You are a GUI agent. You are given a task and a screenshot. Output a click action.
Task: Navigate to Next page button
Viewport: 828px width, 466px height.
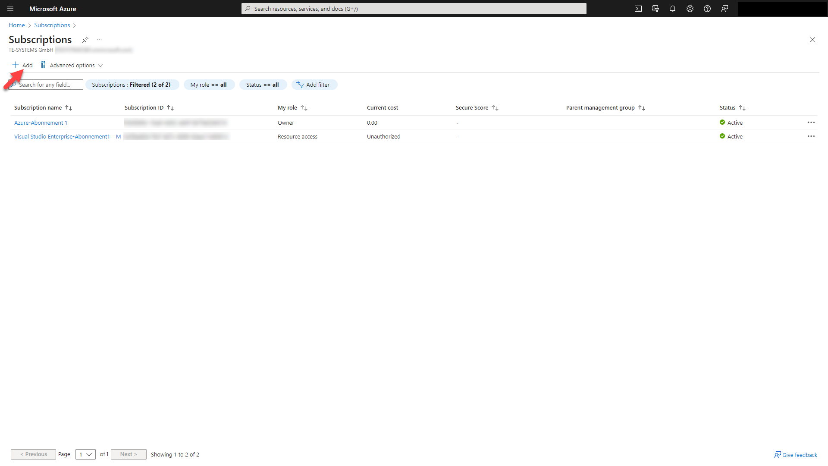click(x=128, y=454)
